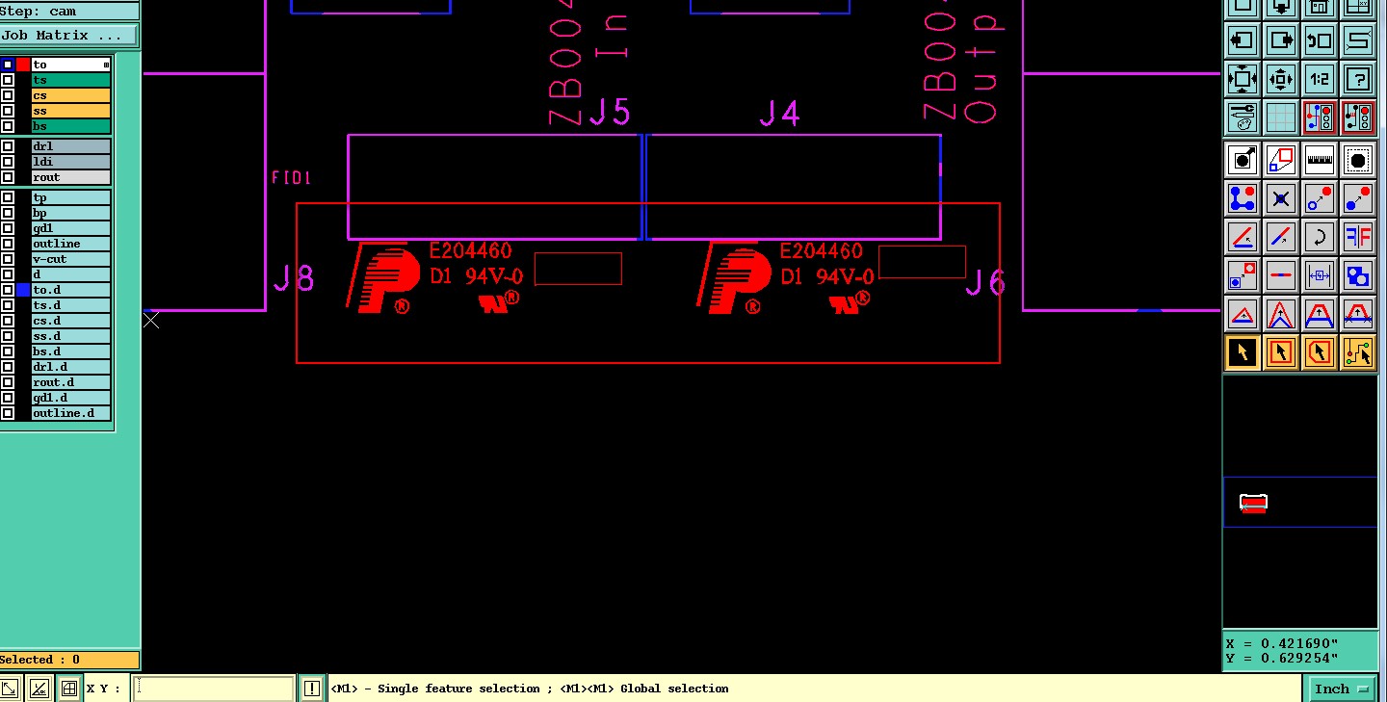Click the add pad feature icon
The width and height of the screenshot is (1387, 702).
pyautogui.click(x=1243, y=160)
